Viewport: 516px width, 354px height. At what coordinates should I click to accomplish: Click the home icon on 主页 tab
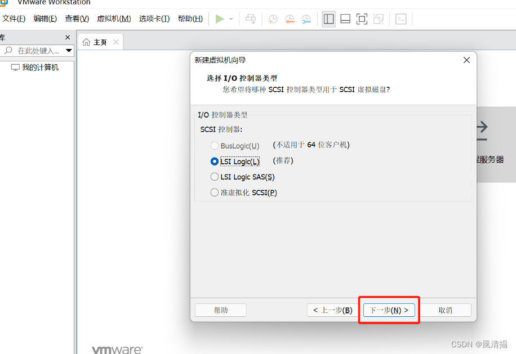86,42
